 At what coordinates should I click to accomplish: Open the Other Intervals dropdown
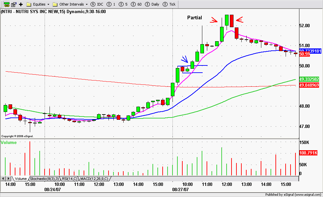(x=70, y=4)
